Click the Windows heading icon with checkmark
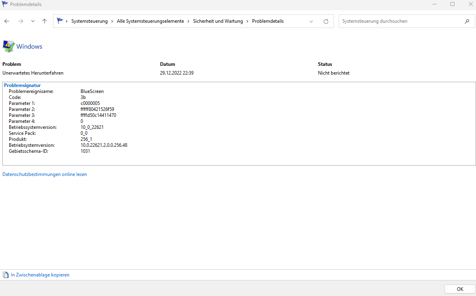 pyautogui.click(x=8, y=46)
